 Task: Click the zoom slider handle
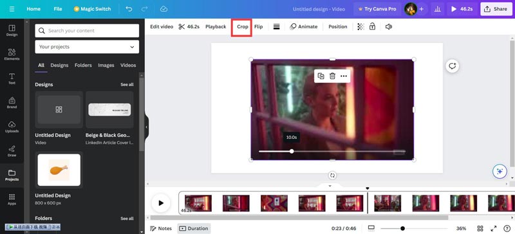pyautogui.click(x=403, y=228)
